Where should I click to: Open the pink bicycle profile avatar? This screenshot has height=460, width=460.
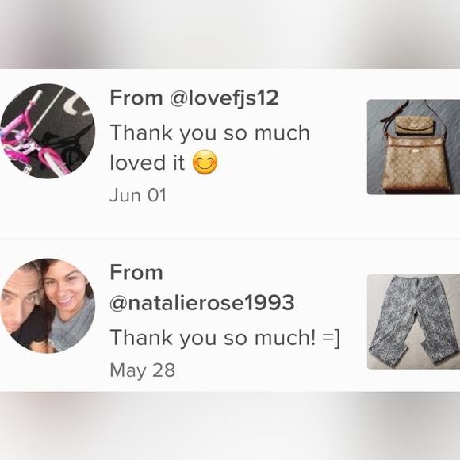[x=48, y=131]
